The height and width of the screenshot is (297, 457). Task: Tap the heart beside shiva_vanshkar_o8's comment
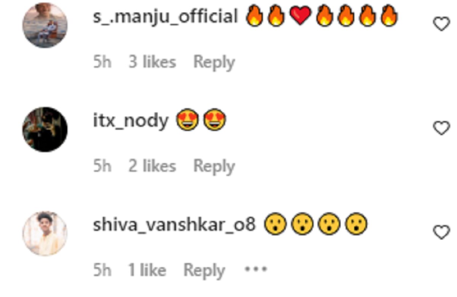coord(441,232)
